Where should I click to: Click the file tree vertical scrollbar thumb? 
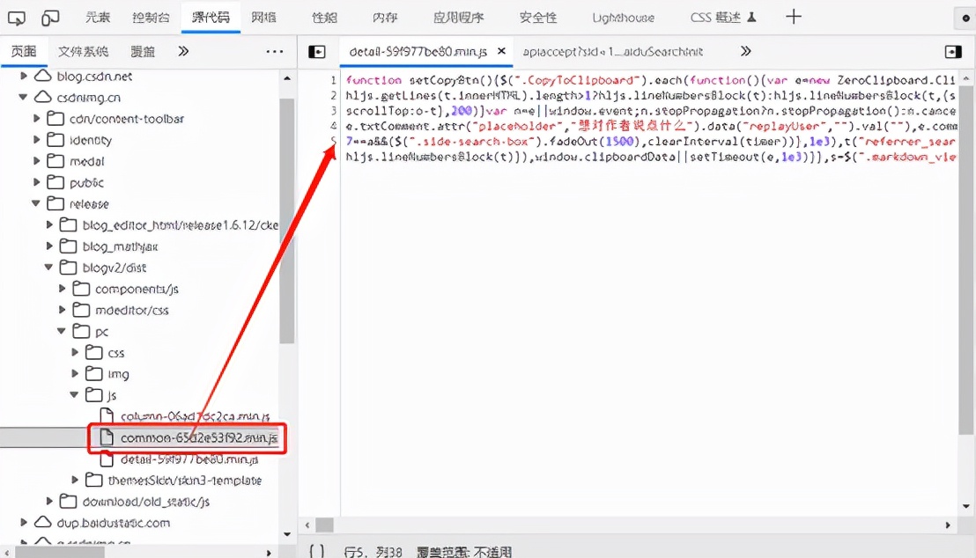coord(286,221)
